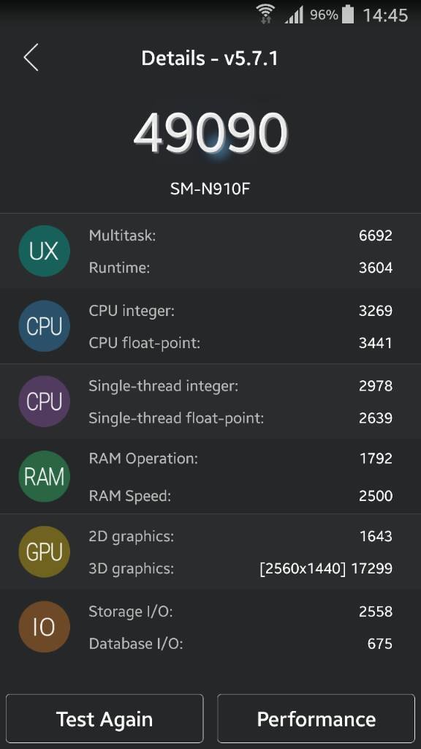Tap the battery status icon
421x749 pixels.
click(349, 15)
